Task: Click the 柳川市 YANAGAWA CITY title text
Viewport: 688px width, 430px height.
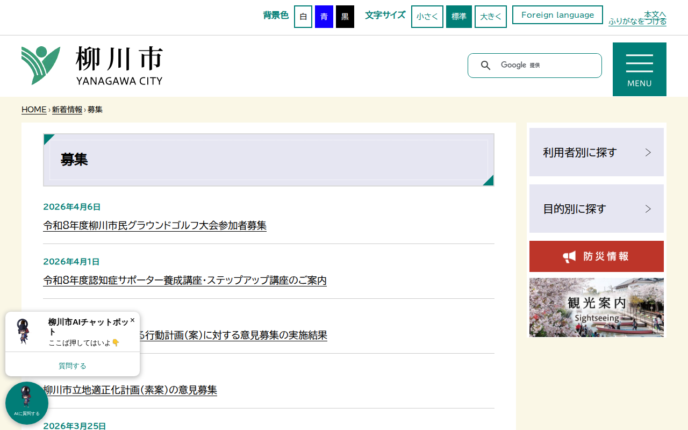Action: (119, 66)
